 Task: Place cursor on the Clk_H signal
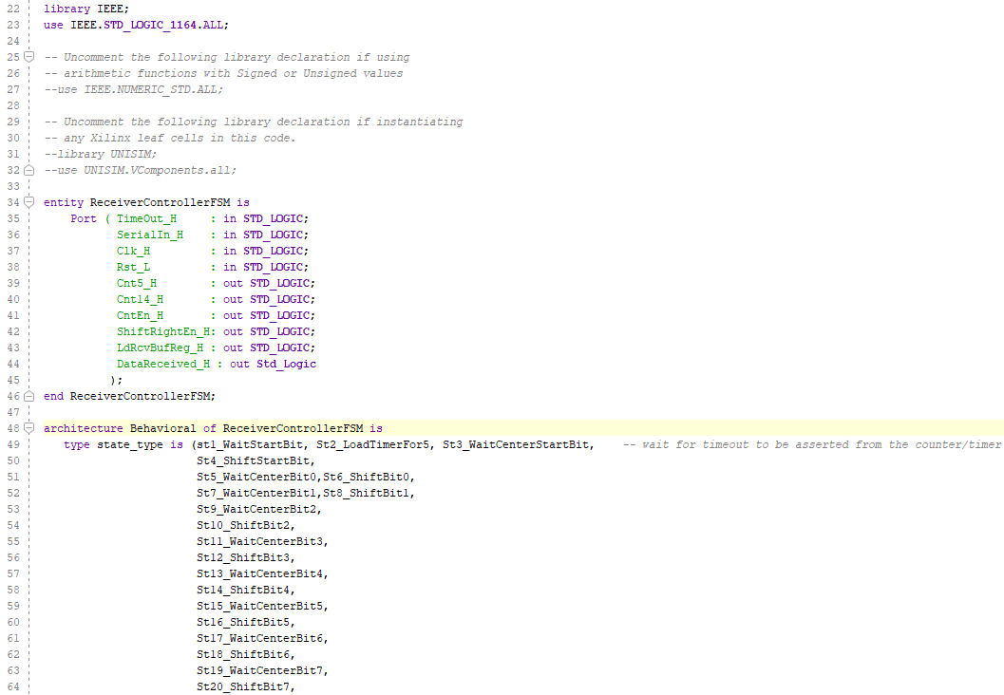[132, 251]
